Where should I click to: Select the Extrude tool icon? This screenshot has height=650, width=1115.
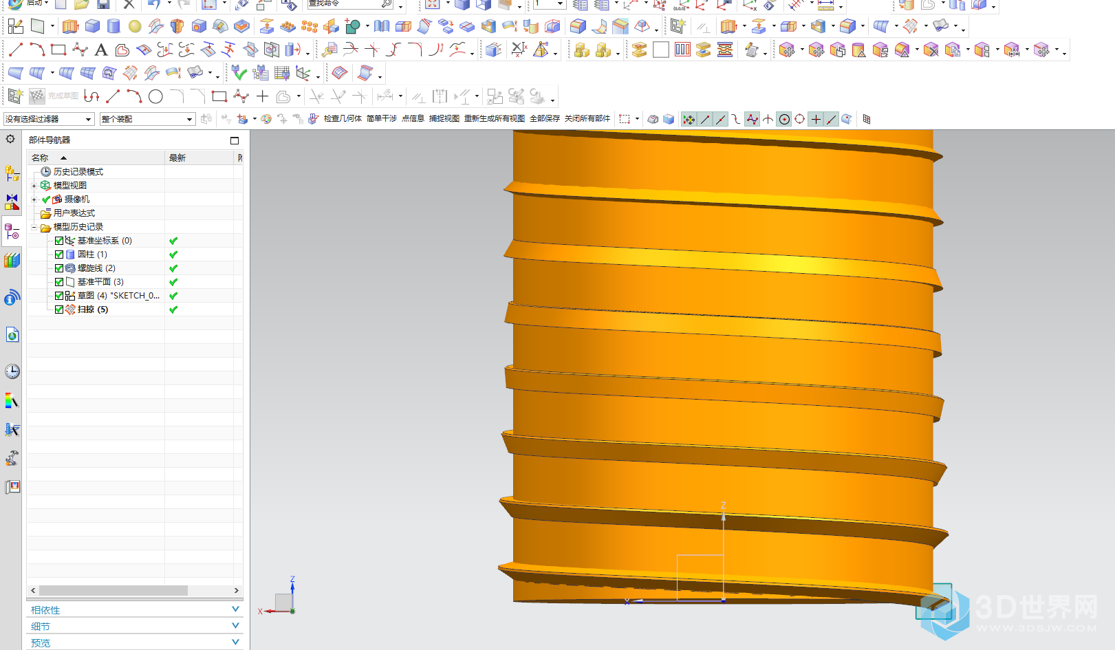(x=70, y=27)
